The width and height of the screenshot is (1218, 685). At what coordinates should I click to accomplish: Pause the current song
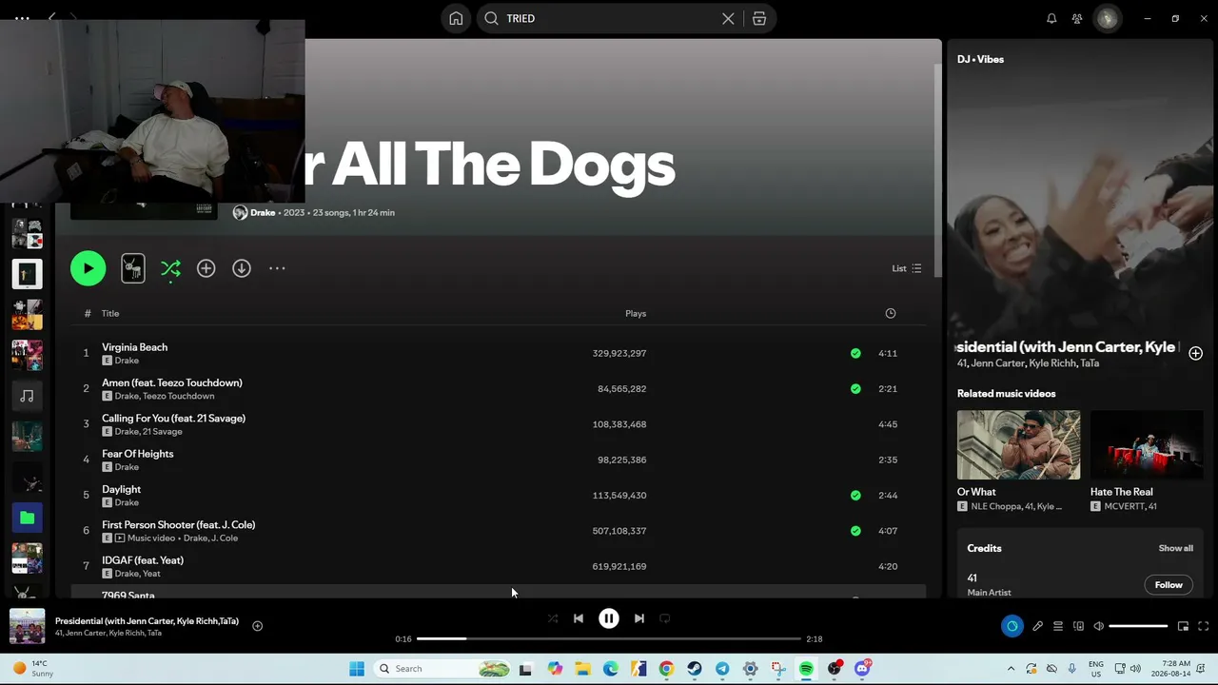(609, 618)
